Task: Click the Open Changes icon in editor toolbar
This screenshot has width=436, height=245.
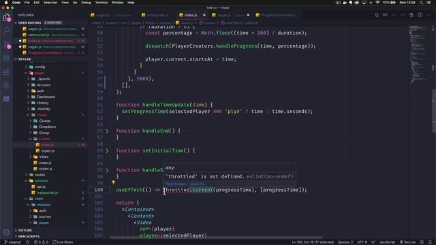Action: 377,15
